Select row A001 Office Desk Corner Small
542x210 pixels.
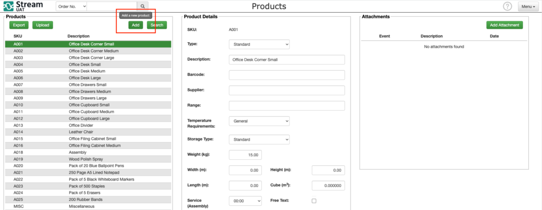[x=88, y=44]
